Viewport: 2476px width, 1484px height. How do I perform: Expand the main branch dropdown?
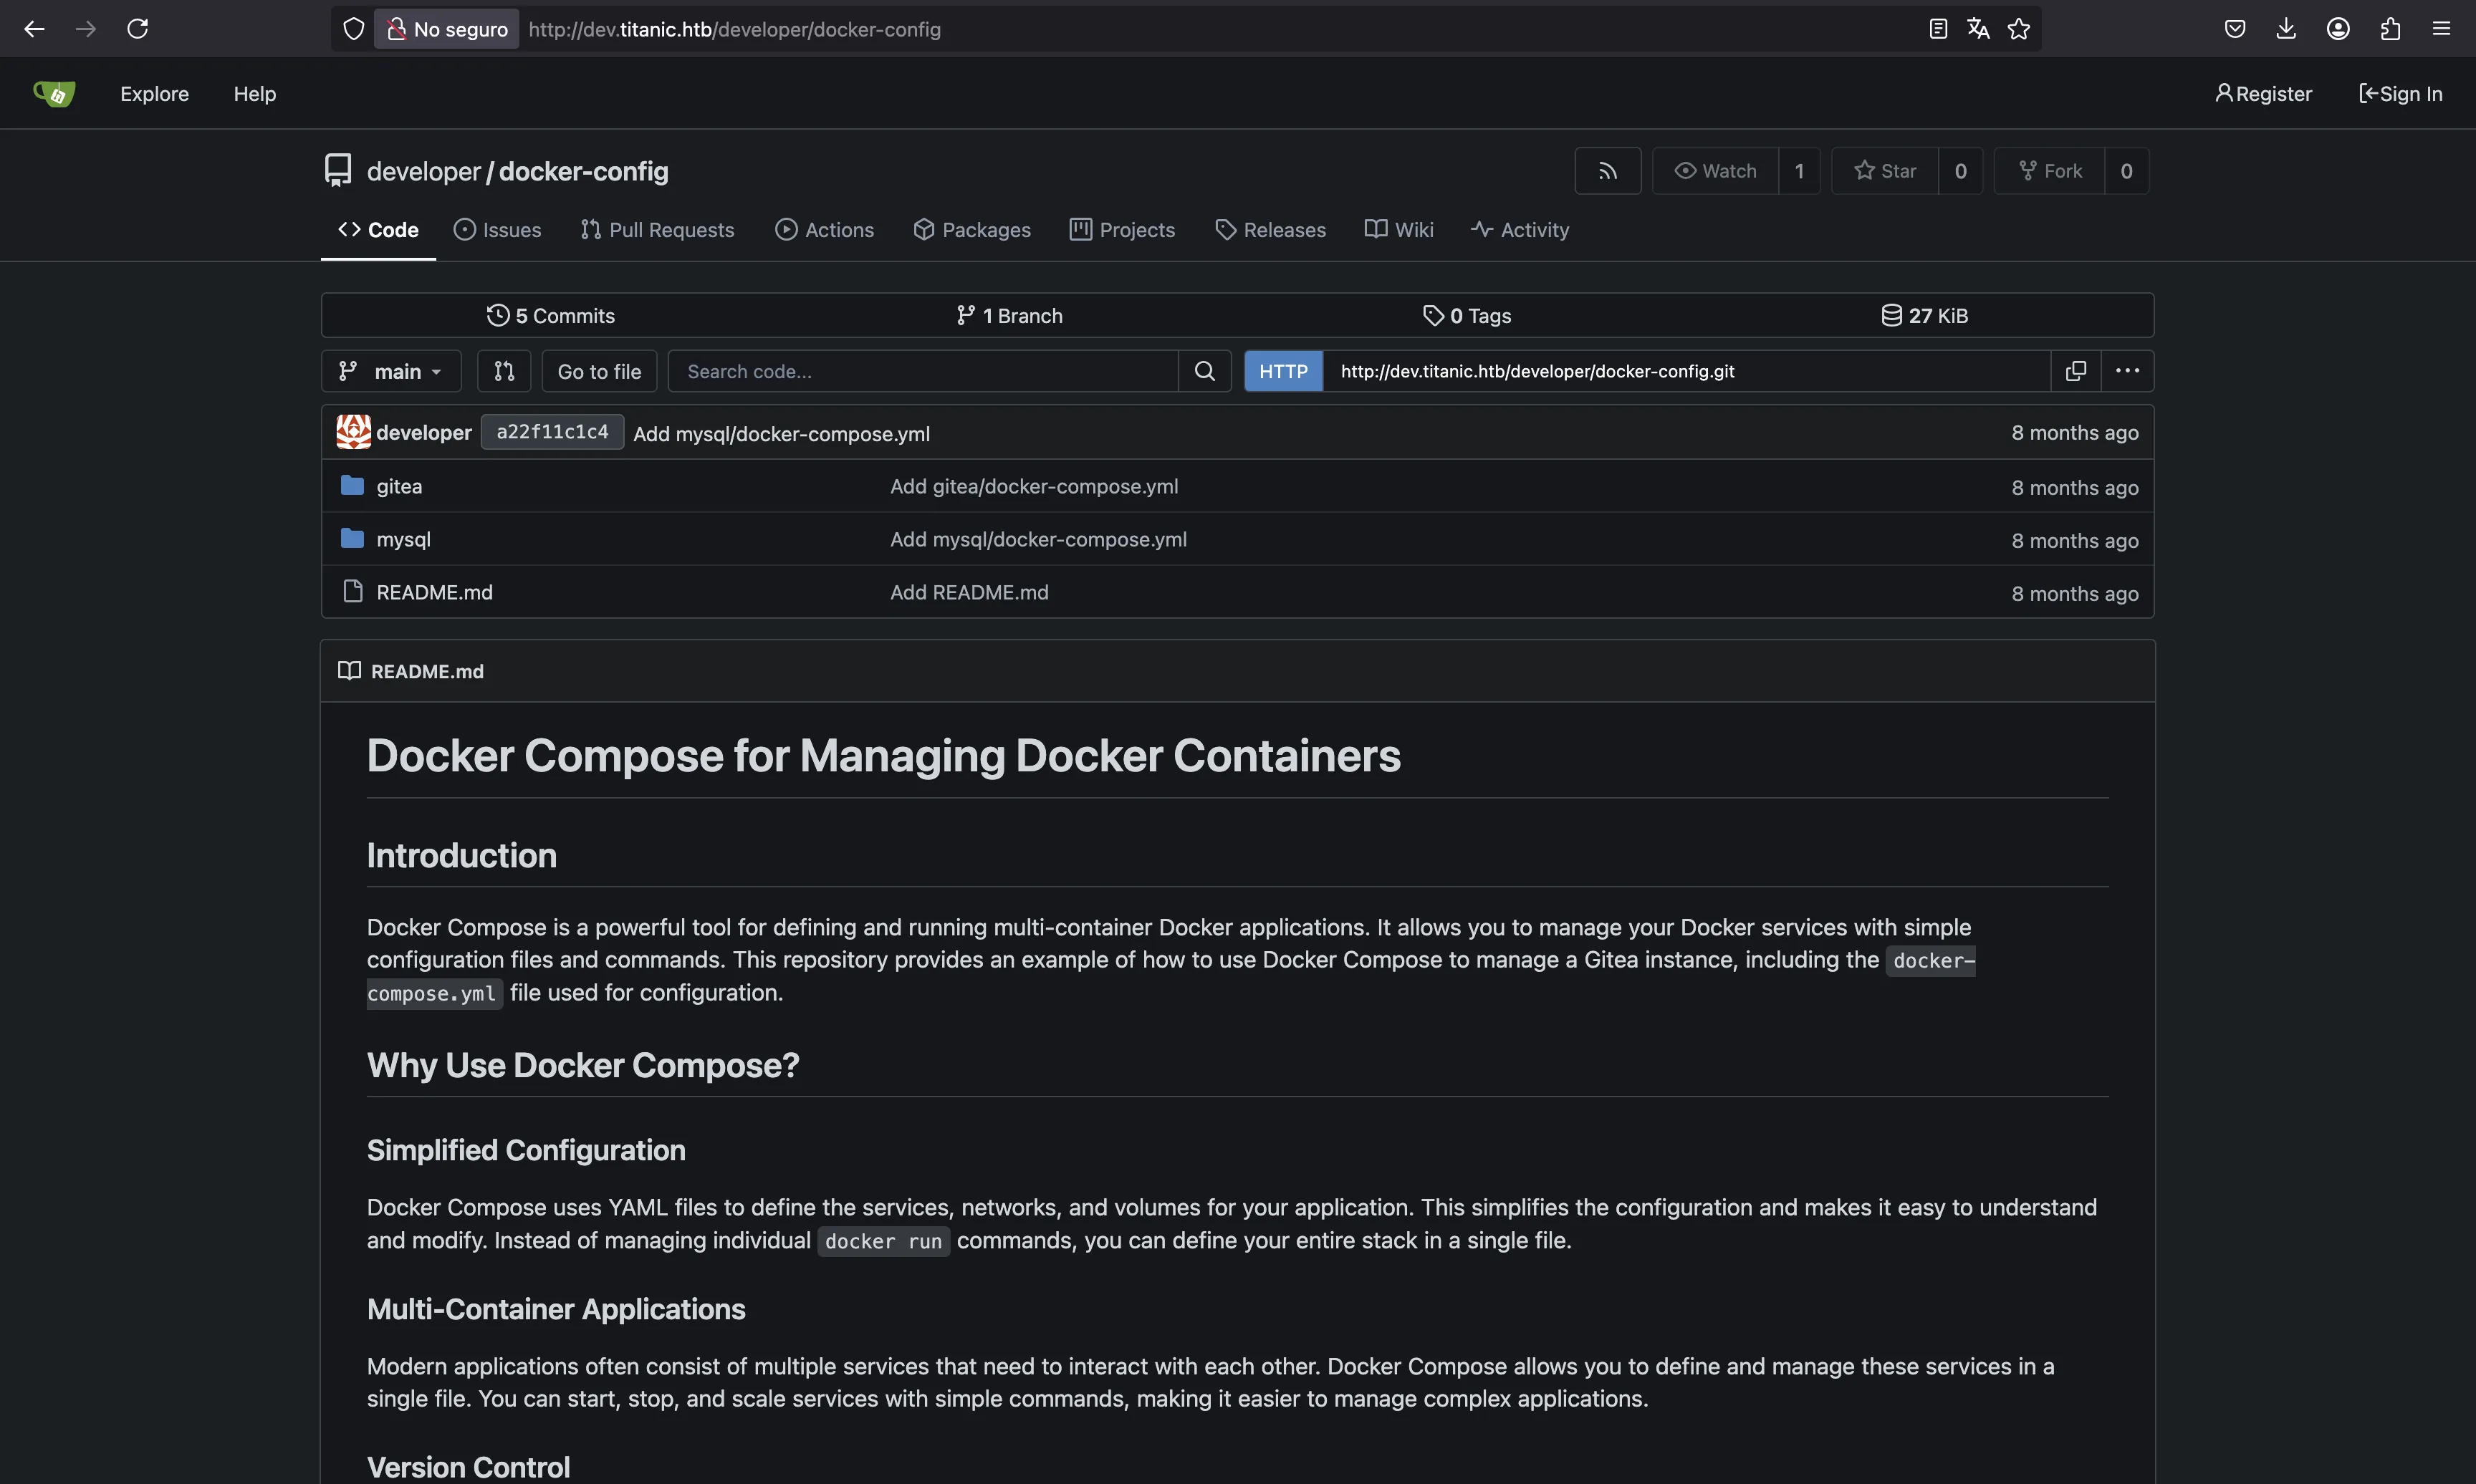pyautogui.click(x=391, y=371)
